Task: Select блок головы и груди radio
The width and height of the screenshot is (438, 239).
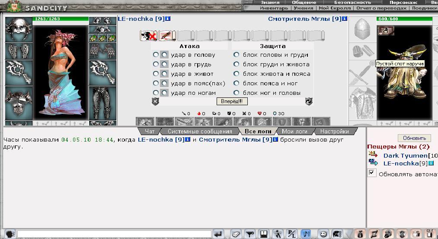Action: [x=237, y=55]
